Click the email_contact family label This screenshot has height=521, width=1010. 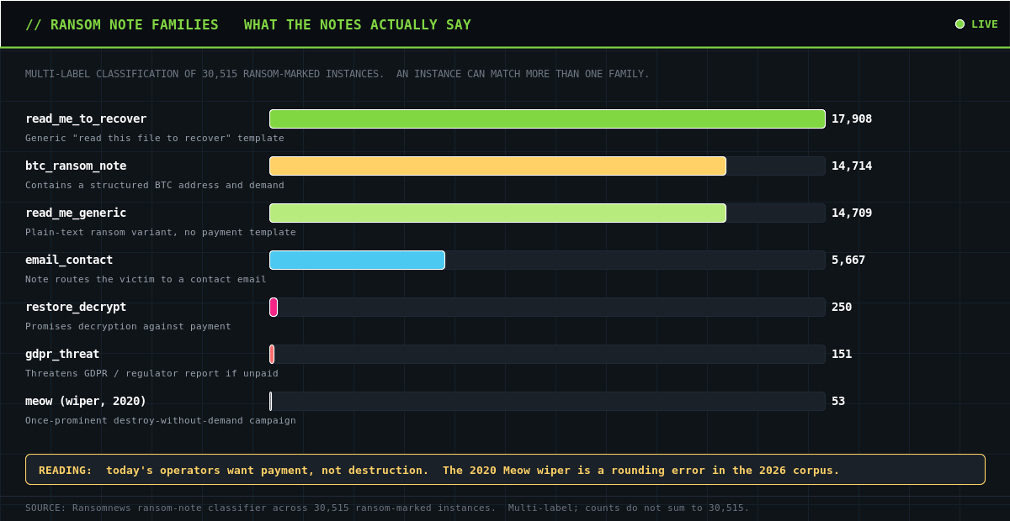coord(69,260)
